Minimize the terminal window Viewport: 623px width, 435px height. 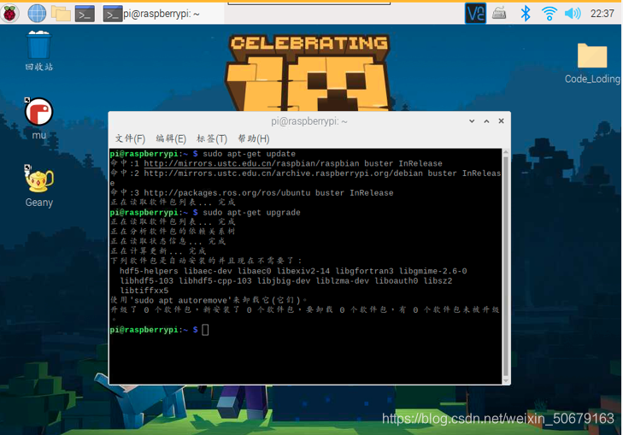tap(472, 121)
